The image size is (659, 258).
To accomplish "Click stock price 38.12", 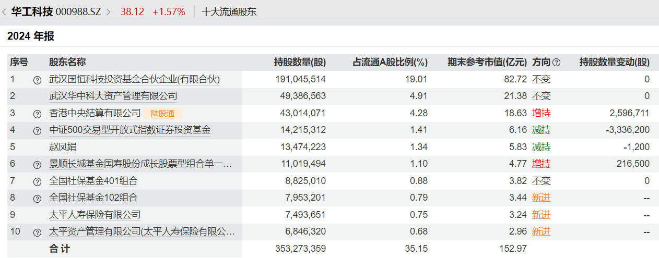I will 132,11.
